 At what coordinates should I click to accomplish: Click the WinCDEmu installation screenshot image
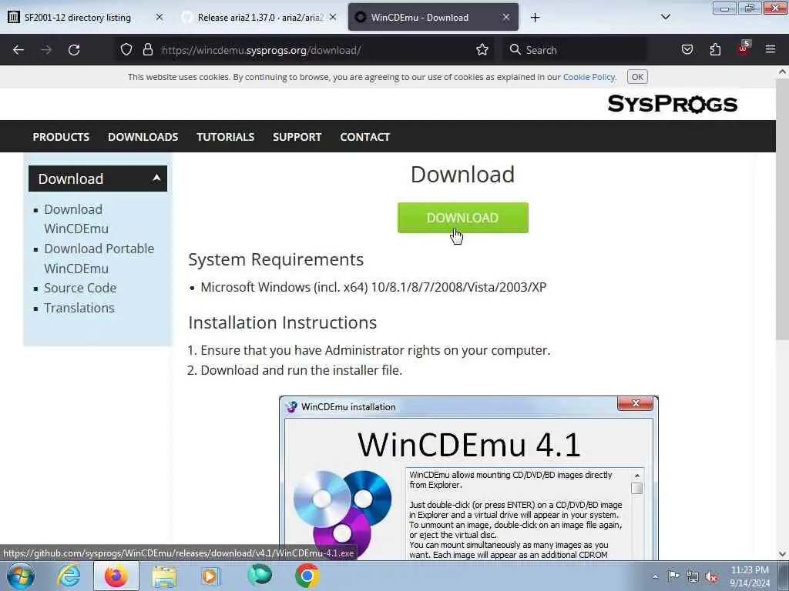(x=468, y=478)
